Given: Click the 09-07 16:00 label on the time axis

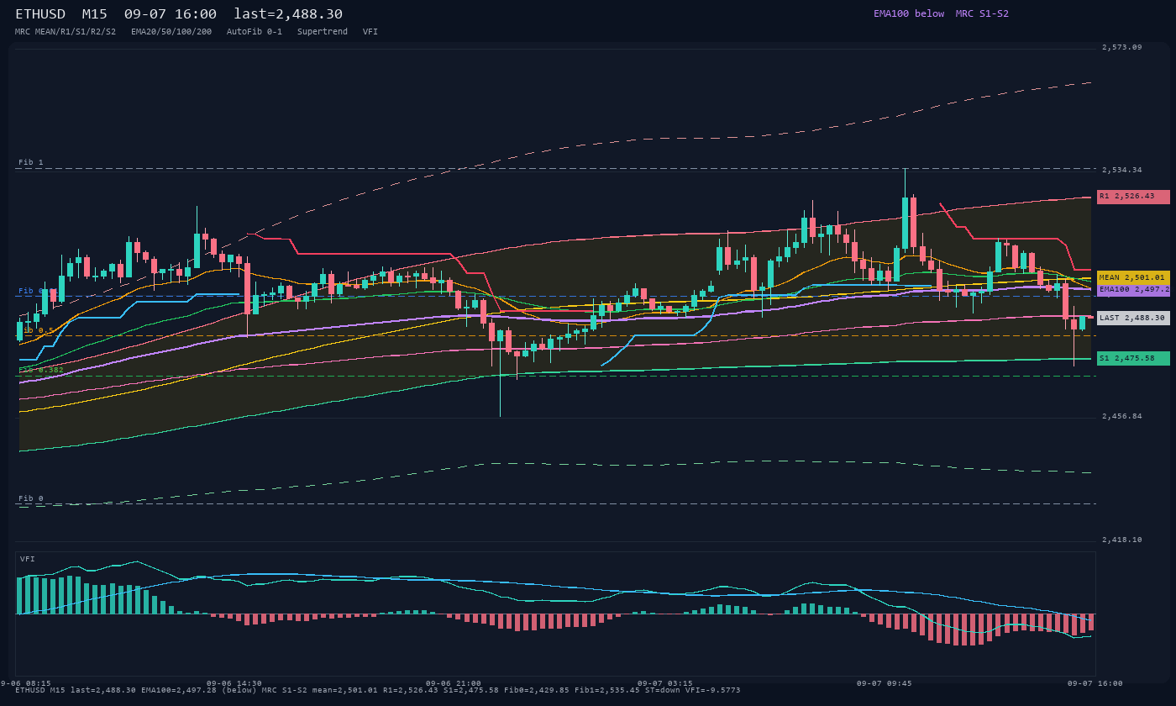Looking at the screenshot, I should [x=1095, y=683].
